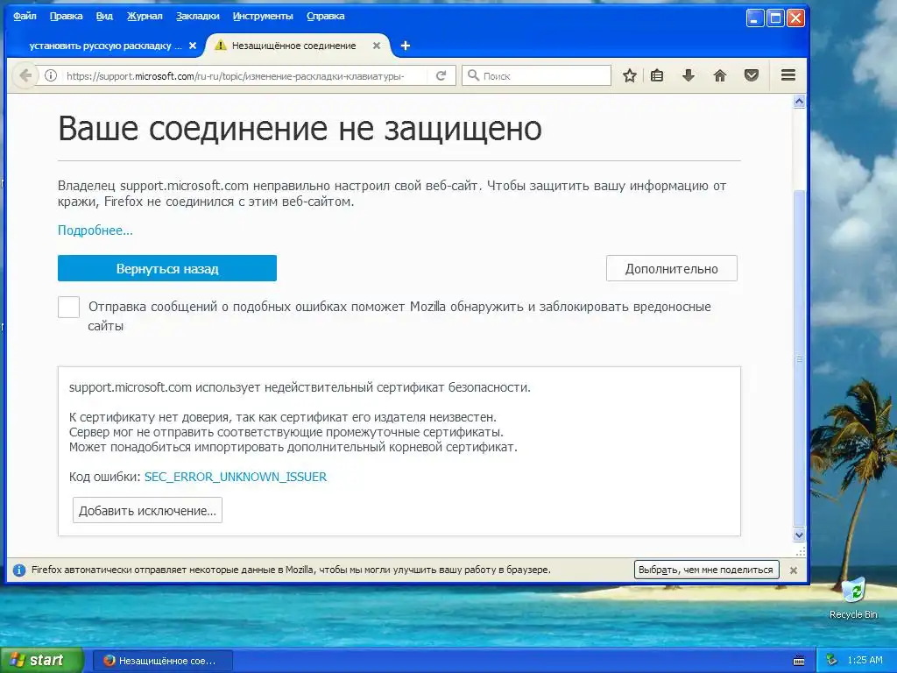
Task: Close the 'установить русскую раскладку' tab
Action: pyautogui.click(x=193, y=46)
